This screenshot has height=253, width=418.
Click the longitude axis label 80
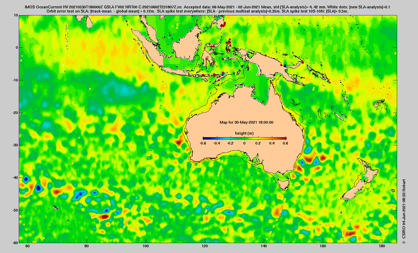87,246
